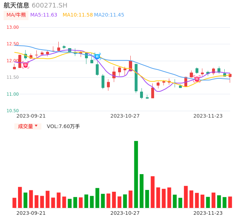Click the pink bull marker near 2023-09-21

click(25, 65)
